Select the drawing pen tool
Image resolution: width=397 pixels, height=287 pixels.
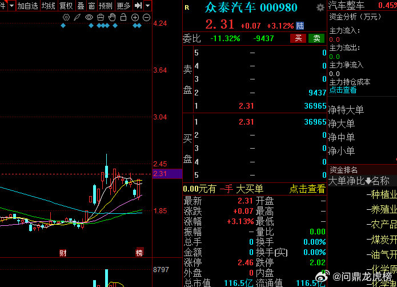click(77, 17)
